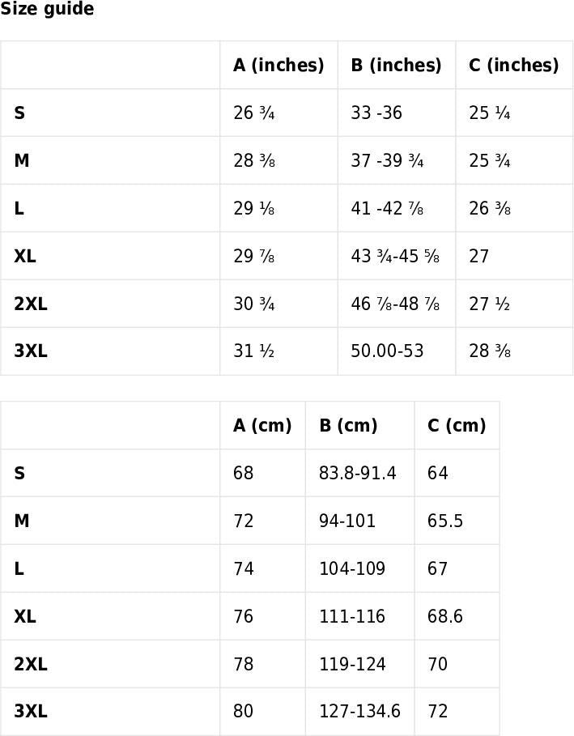The height and width of the screenshot is (736, 574).
Task: Select the 104-109 cm measurement
Action: (x=352, y=569)
